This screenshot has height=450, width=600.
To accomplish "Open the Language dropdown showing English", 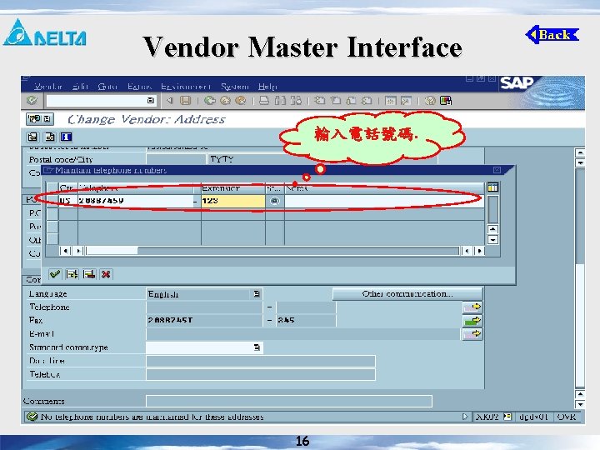I will [257, 294].
